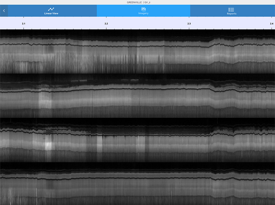
Task: Click the 2.3 ruler marker
Action: (x=189, y=24)
